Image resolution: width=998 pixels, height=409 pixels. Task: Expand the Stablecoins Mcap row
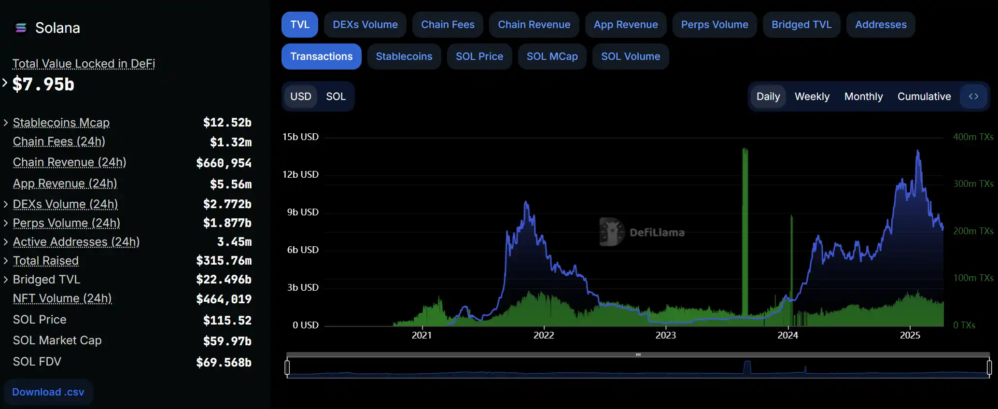click(x=6, y=123)
